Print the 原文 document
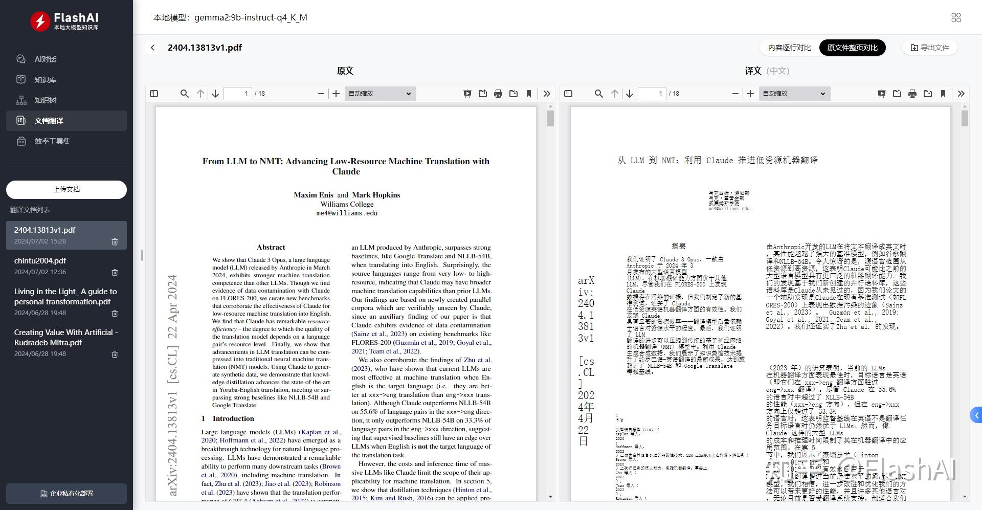982x510 pixels. 498,94
